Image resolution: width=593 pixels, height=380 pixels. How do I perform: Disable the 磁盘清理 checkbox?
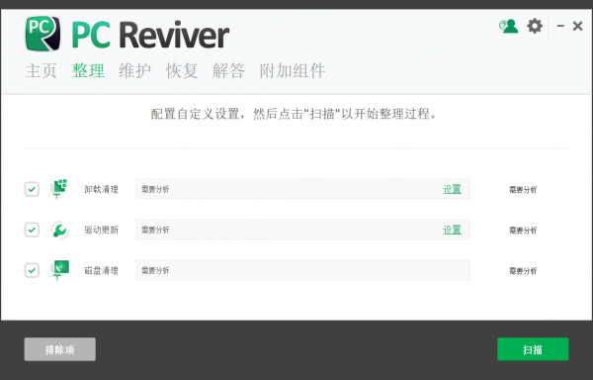click(x=32, y=270)
